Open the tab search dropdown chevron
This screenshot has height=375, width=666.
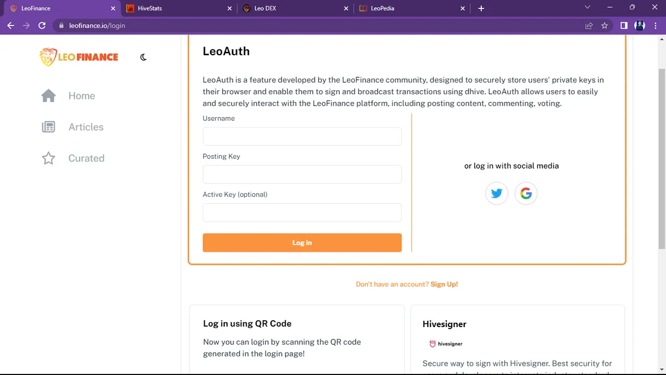587,7
